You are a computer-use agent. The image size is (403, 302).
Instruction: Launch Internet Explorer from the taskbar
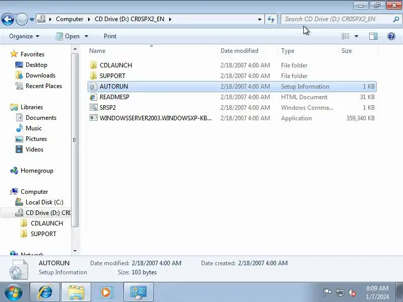coord(45,292)
